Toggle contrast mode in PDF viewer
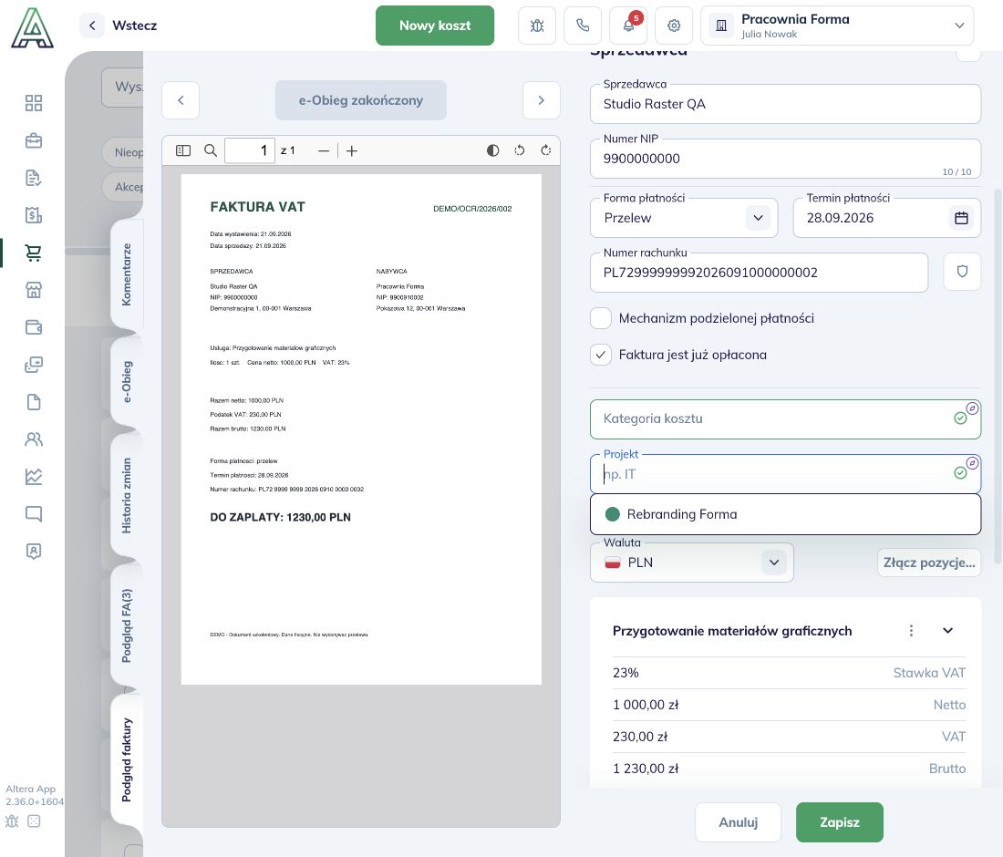The image size is (1003, 857). click(x=493, y=150)
